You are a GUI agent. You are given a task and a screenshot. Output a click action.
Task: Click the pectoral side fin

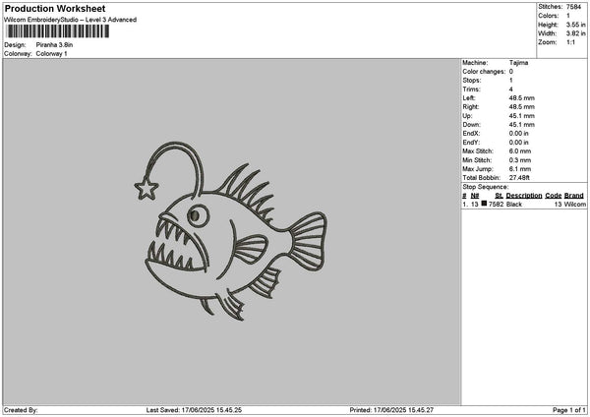pyautogui.click(x=250, y=250)
